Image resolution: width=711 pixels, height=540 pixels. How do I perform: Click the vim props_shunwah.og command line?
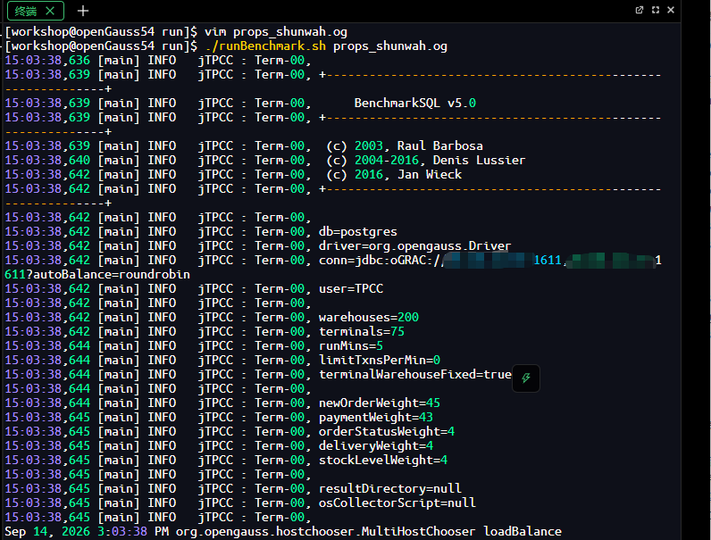pyautogui.click(x=276, y=32)
